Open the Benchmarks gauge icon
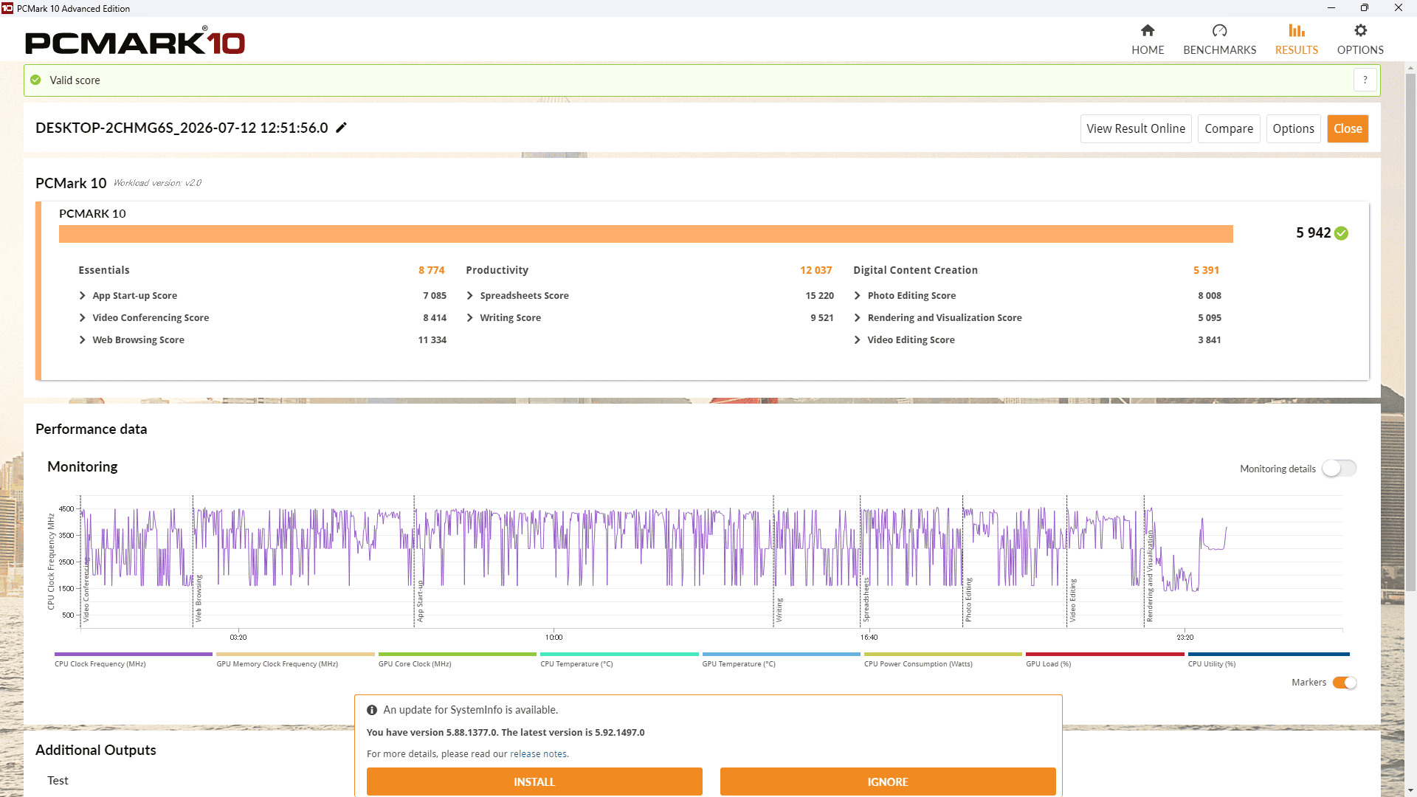The width and height of the screenshot is (1417, 797). click(x=1219, y=30)
